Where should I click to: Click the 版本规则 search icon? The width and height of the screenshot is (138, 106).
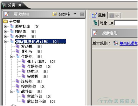[x=116, y=43]
